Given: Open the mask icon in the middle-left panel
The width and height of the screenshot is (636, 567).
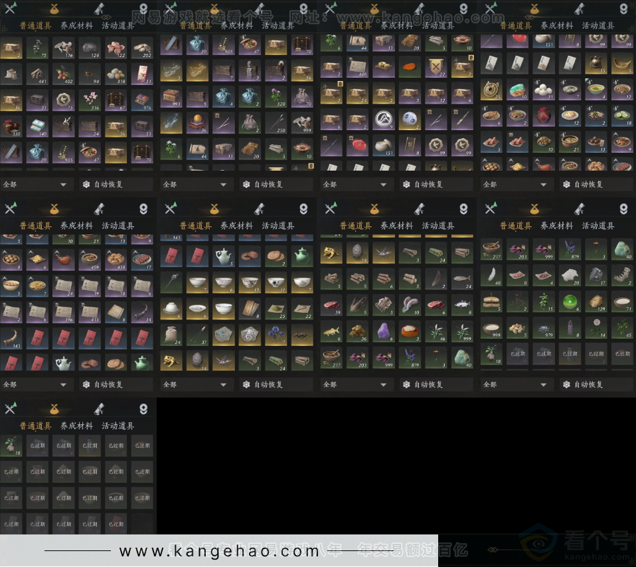Looking at the screenshot, I should tap(143, 209).
